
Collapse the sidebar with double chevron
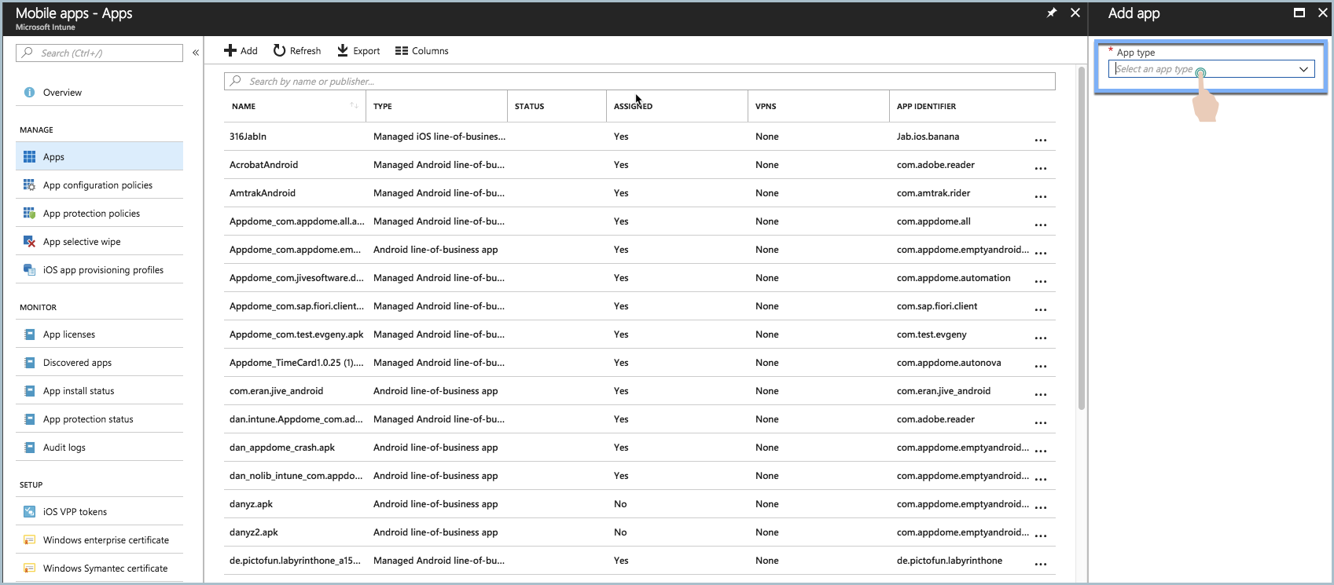pos(196,53)
